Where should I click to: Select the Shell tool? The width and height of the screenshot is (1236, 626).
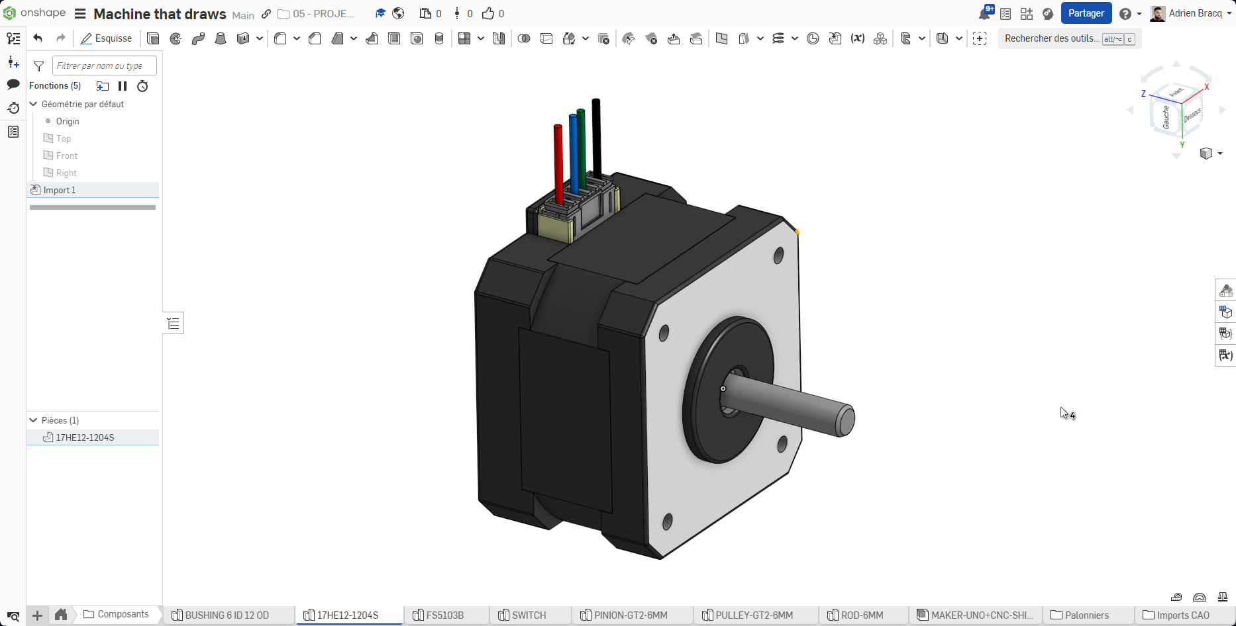pos(394,38)
